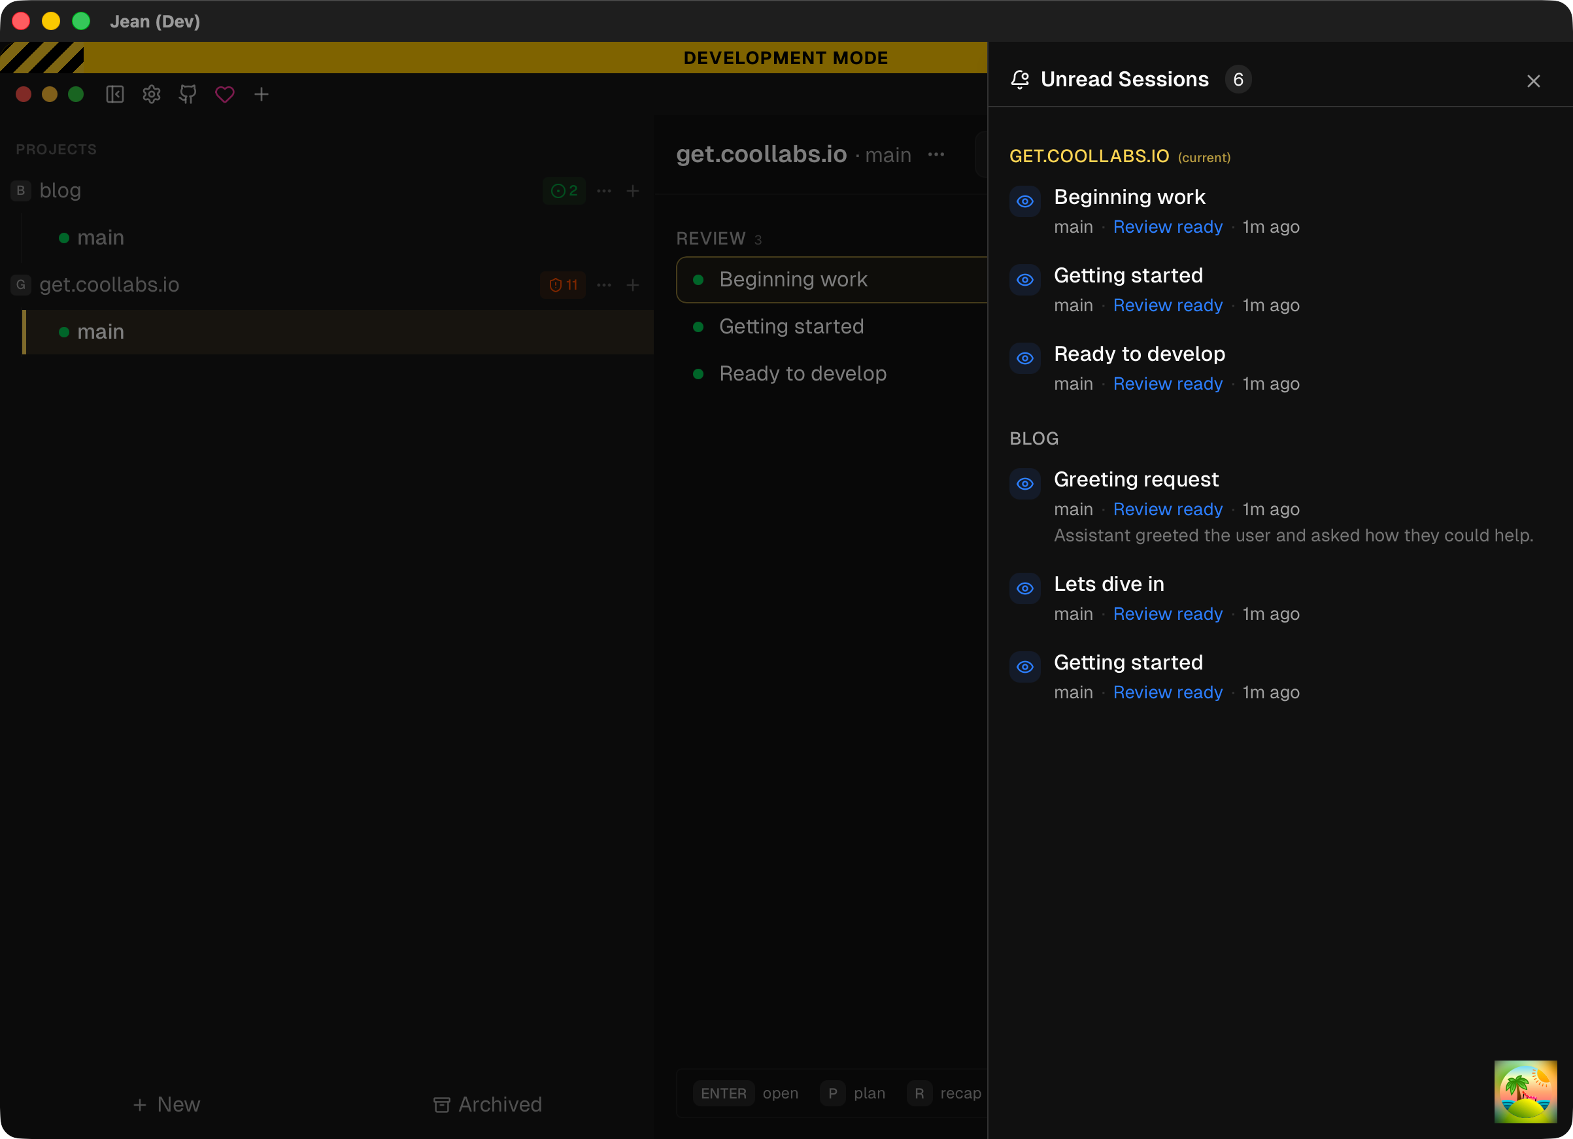
Task: Toggle eye icon for Lets dive in
Action: point(1024,589)
